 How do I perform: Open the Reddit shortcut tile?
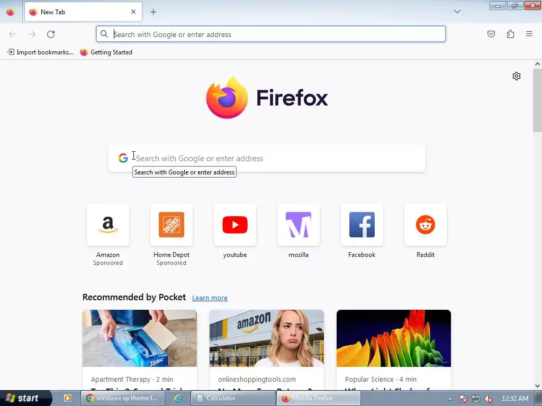[426, 225]
